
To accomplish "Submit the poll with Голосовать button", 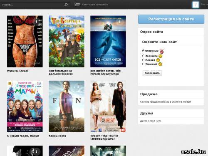I will click(152, 73).
